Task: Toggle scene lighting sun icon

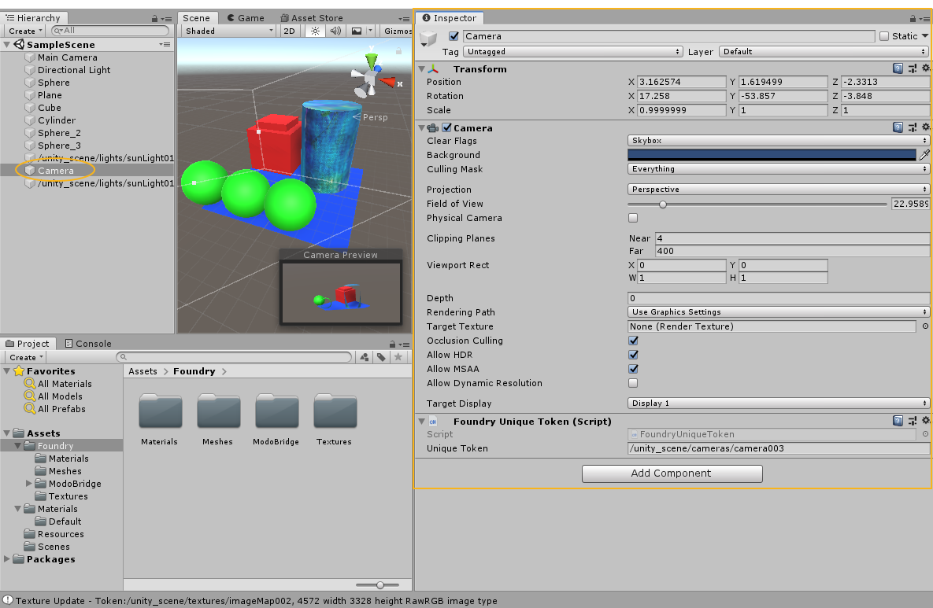Action: click(x=315, y=31)
